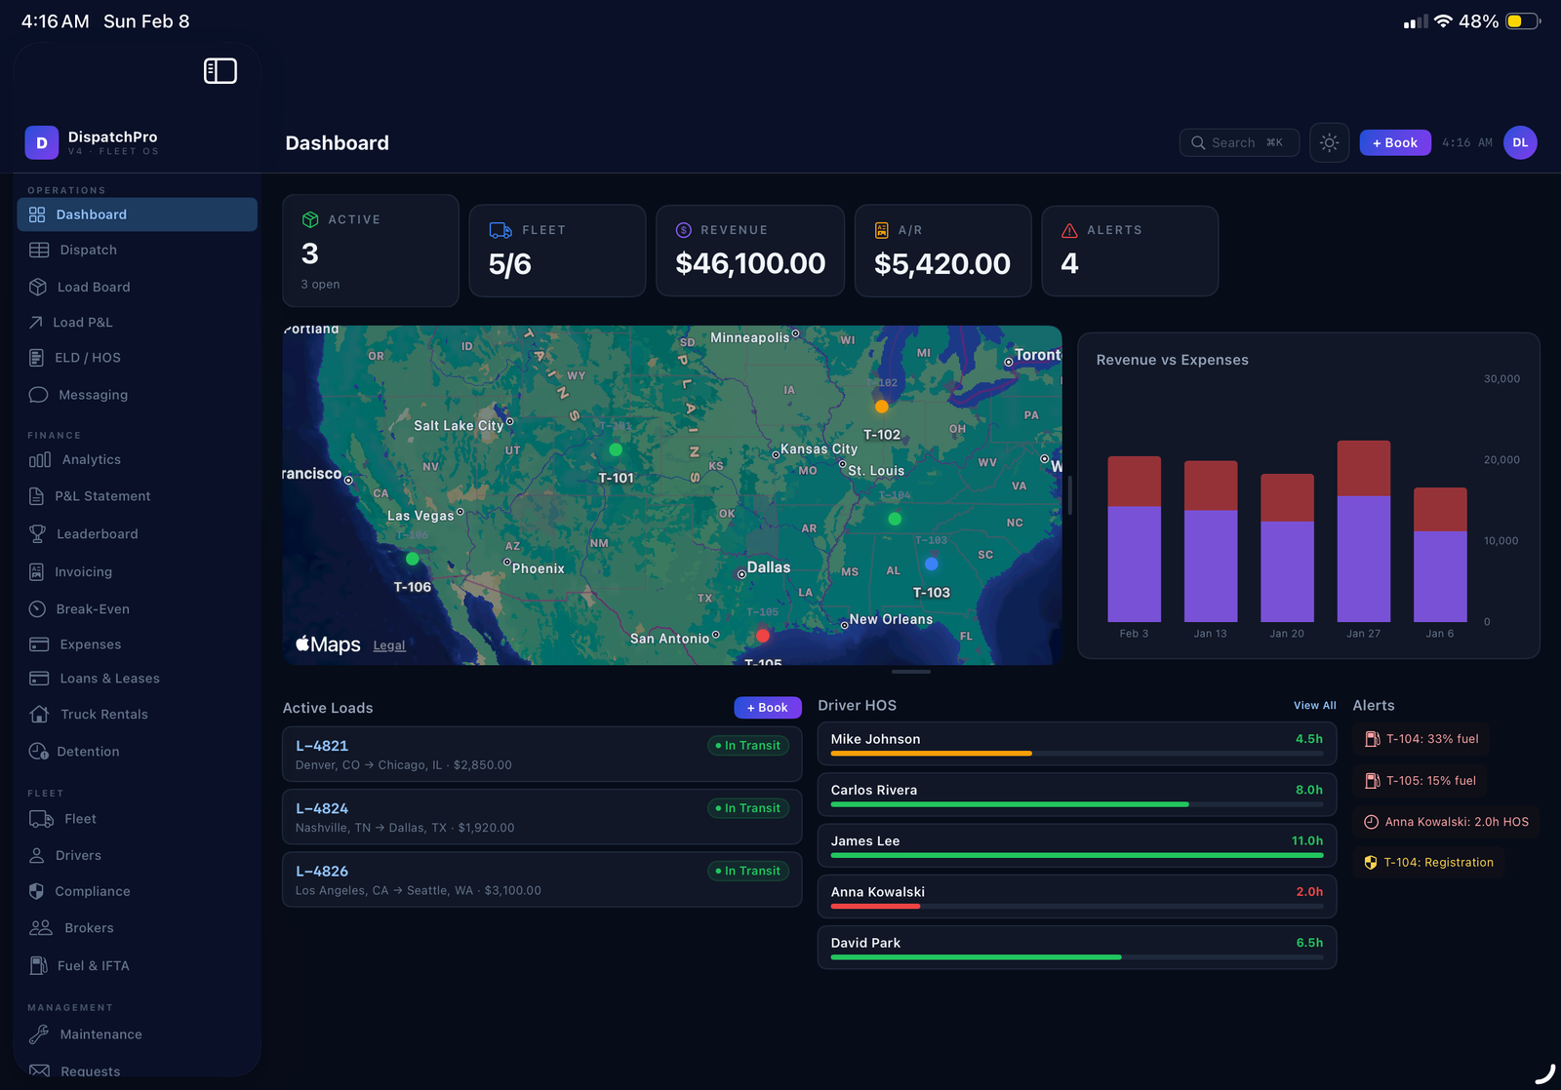Collapse the sidebar using the panel toggle
The width and height of the screenshot is (1561, 1090).
coord(220,70)
